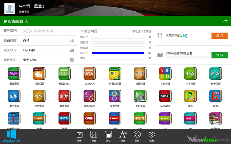Click the 小于1小时 total time value
Screen dimensions: 231x144
click(30, 60)
